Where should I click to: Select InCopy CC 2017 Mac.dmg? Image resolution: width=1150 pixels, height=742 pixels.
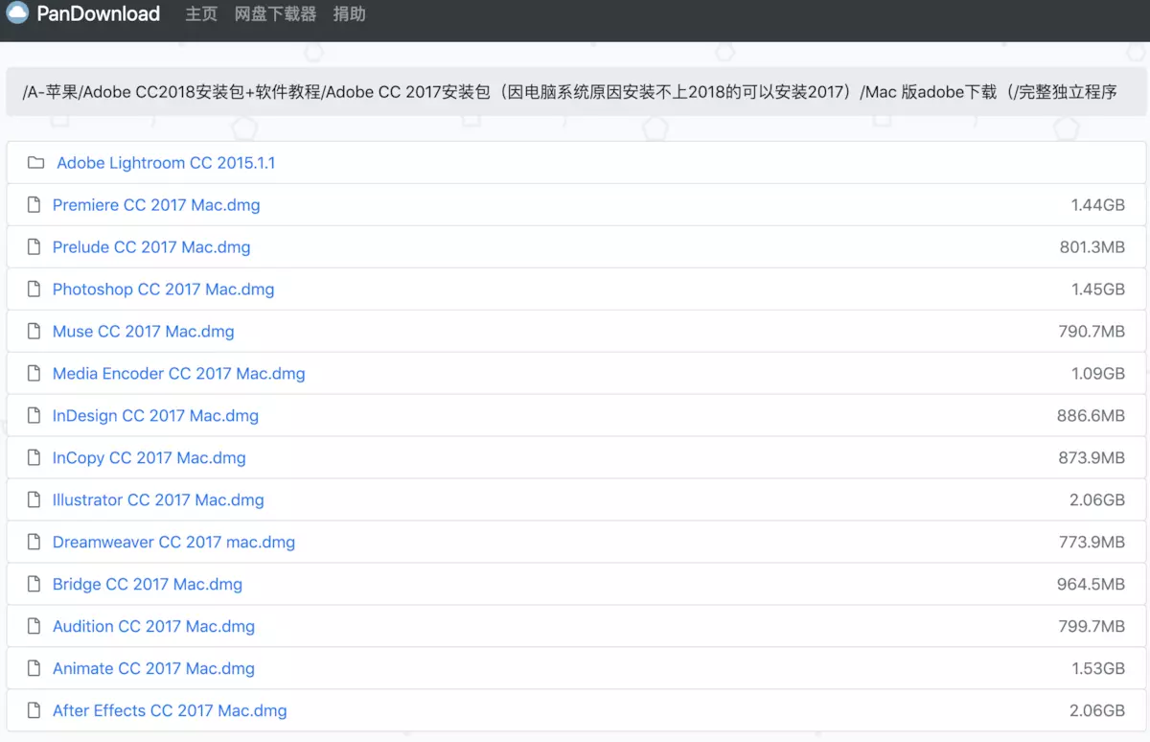pos(149,458)
